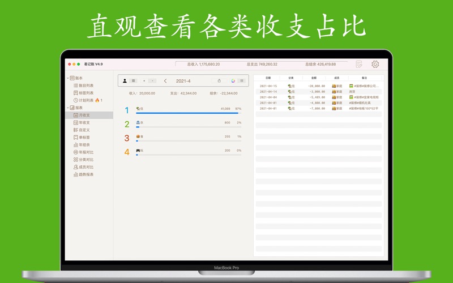Image resolution: width=453 pixels, height=283 pixels.
Task: Sort by the 日期 column header
Action: click(x=268, y=78)
